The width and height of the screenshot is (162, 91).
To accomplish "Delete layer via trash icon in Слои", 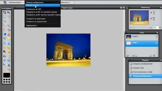I will [154, 56].
